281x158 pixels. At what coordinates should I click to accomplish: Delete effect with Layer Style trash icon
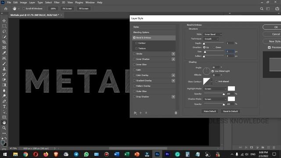coord(176,113)
